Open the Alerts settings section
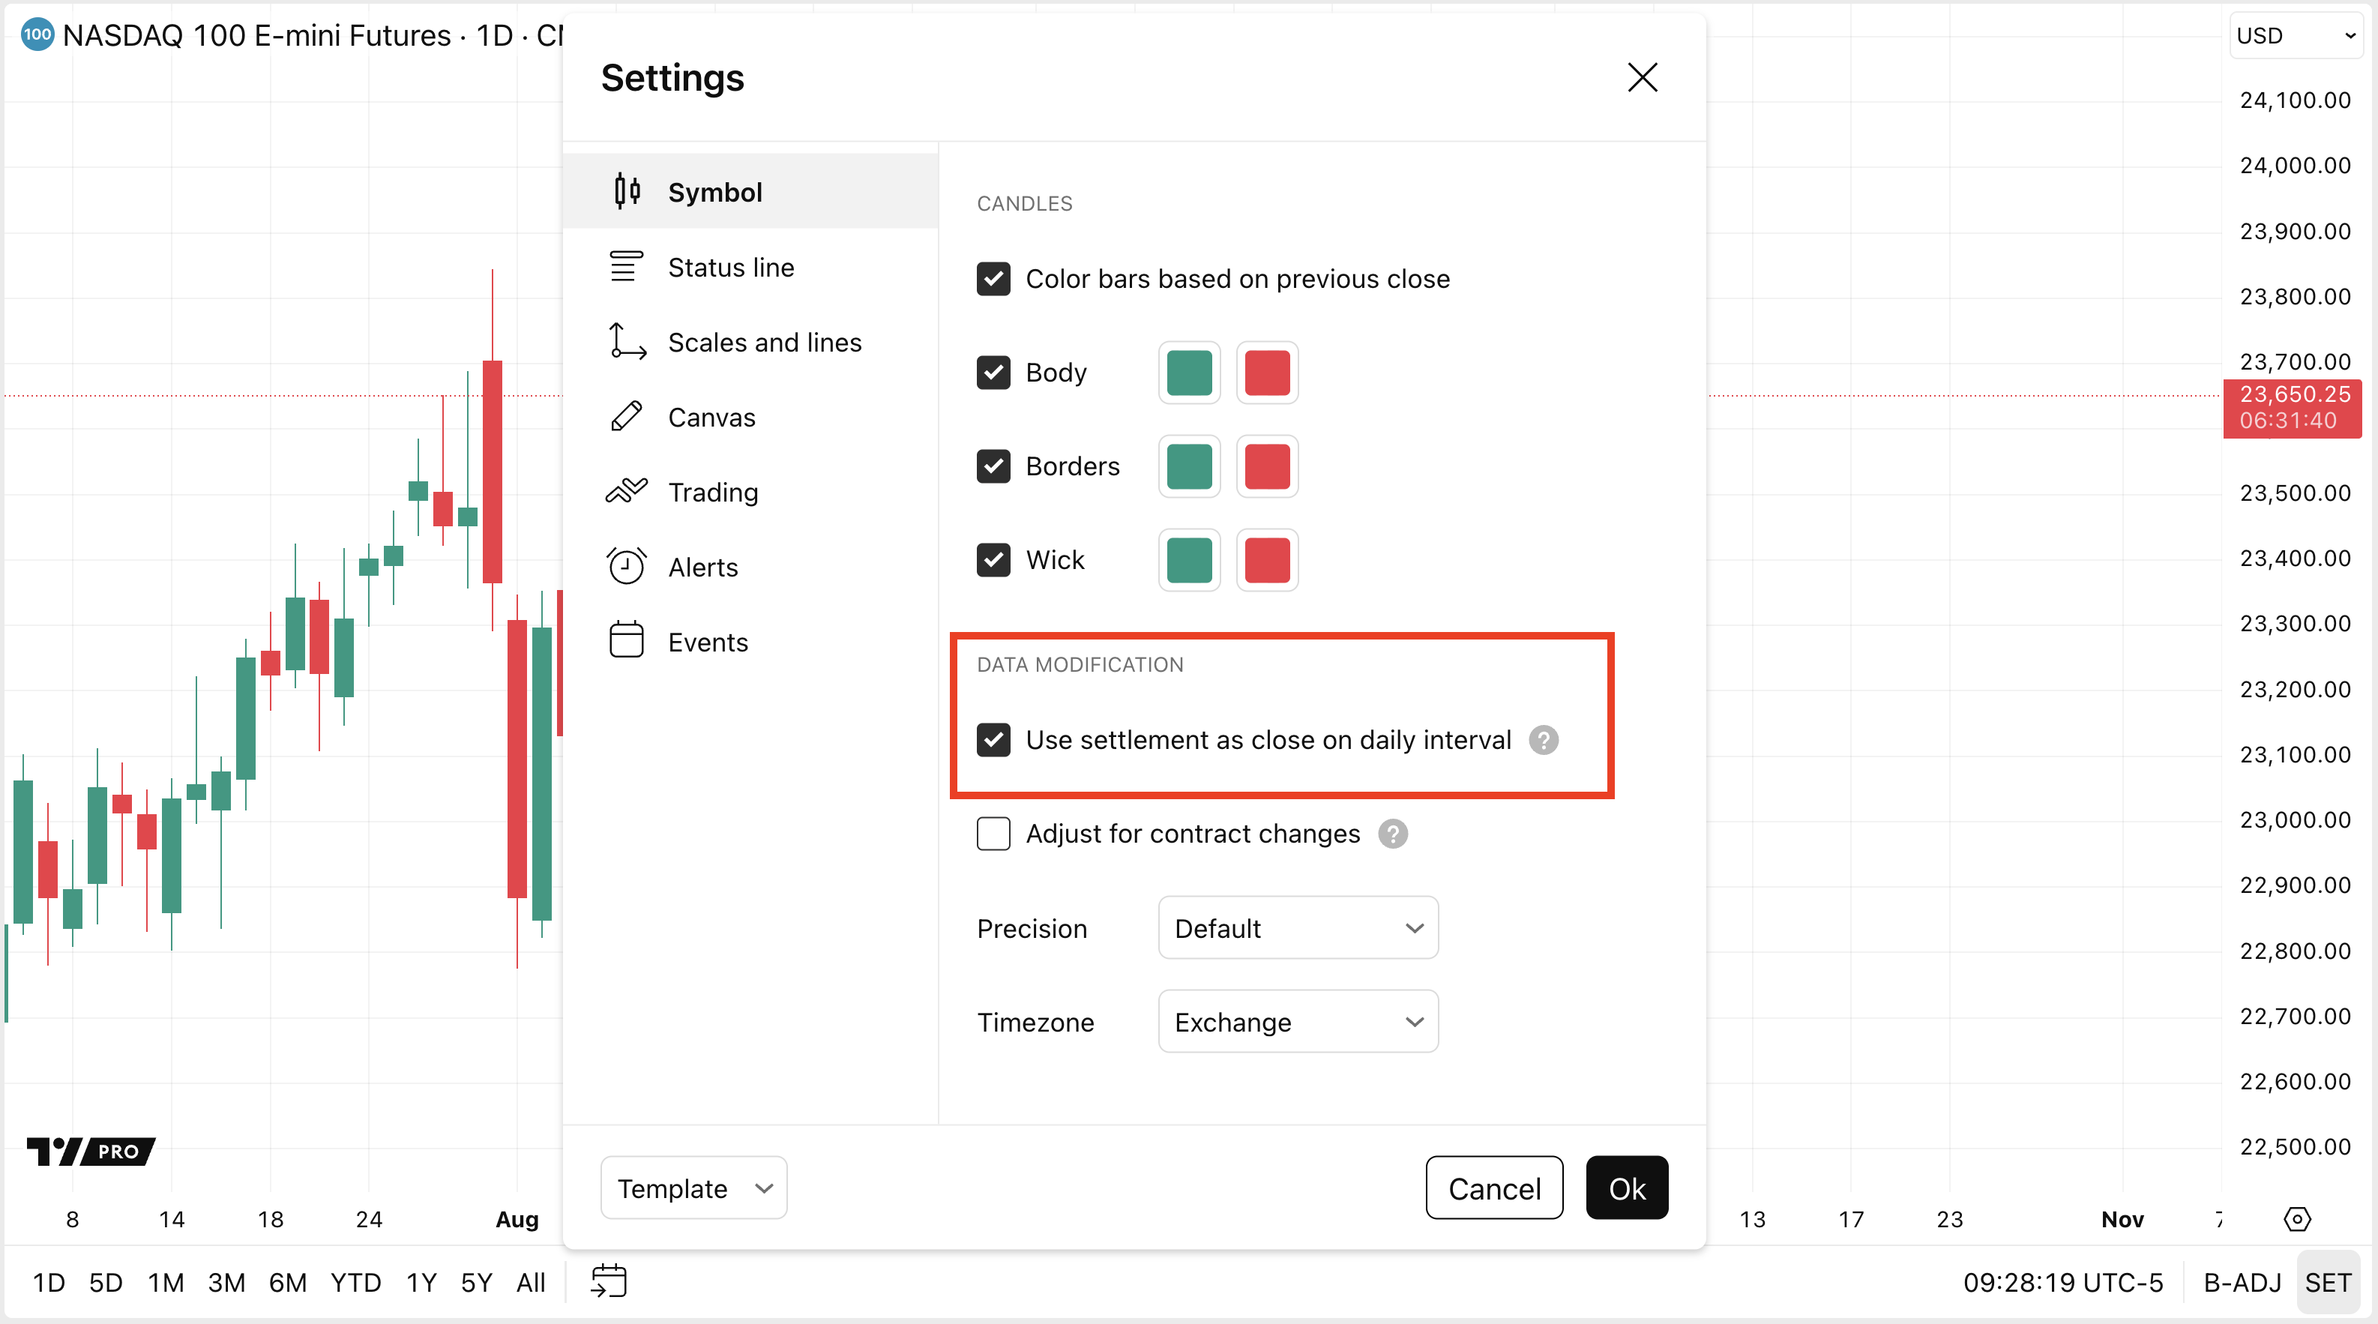The image size is (2378, 1324). [x=703, y=567]
